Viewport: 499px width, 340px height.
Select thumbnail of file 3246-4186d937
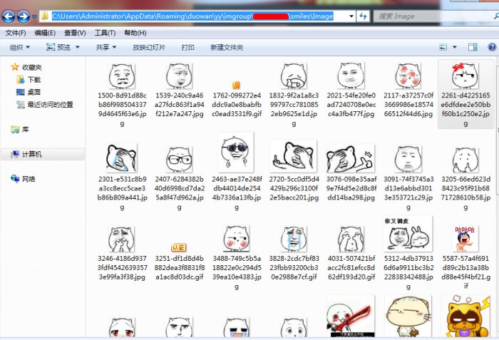click(x=122, y=239)
